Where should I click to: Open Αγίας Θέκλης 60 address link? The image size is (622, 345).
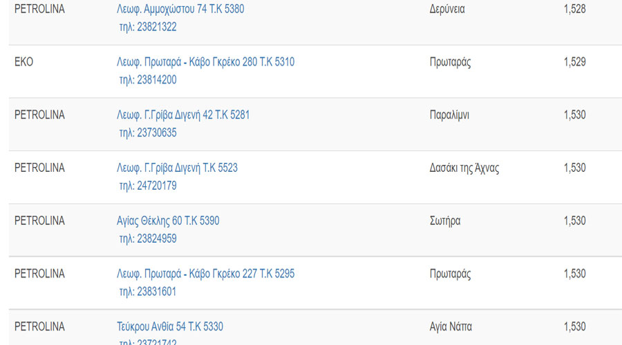coord(168,221)
